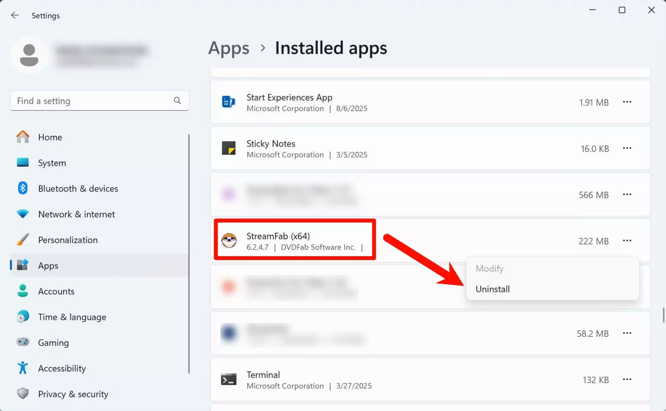Choose Uninstall in the context menu
The width and height of the screenshot is (666, 411).
552,289
